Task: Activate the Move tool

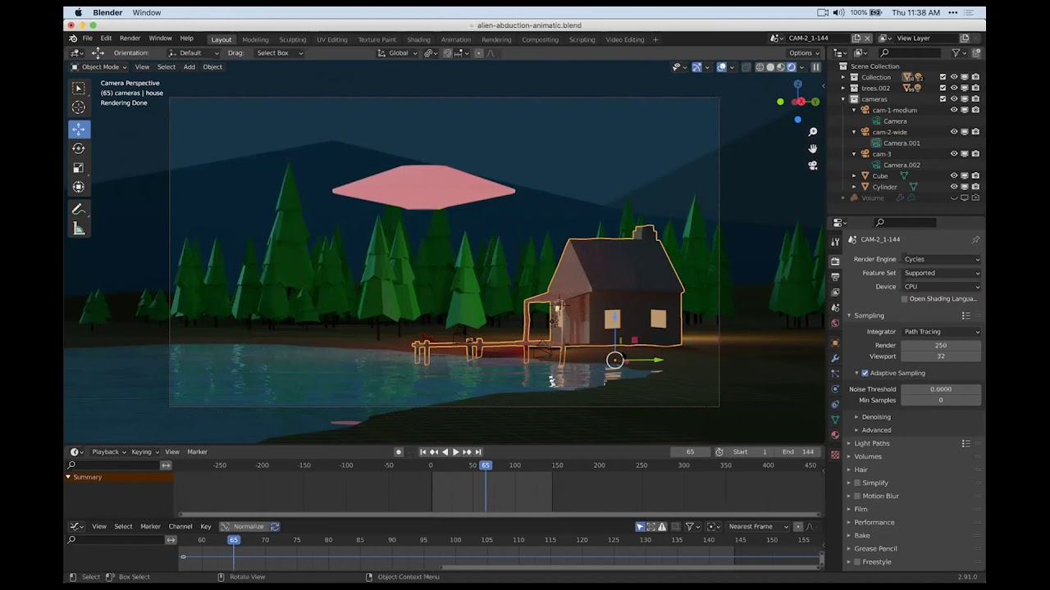Action: click(79, 129)
